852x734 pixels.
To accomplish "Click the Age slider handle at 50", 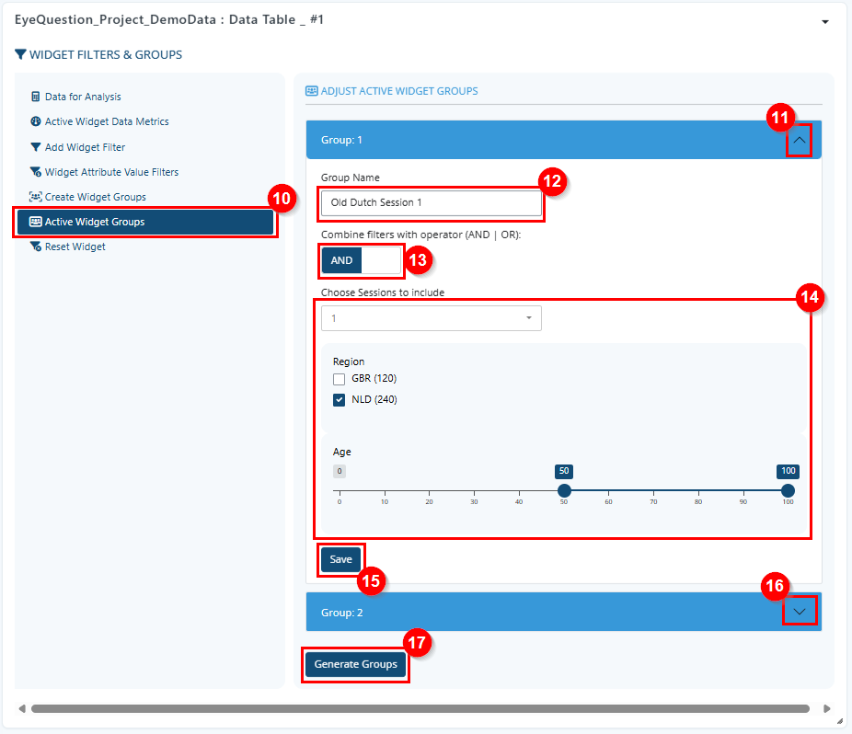I will [564, 490].
